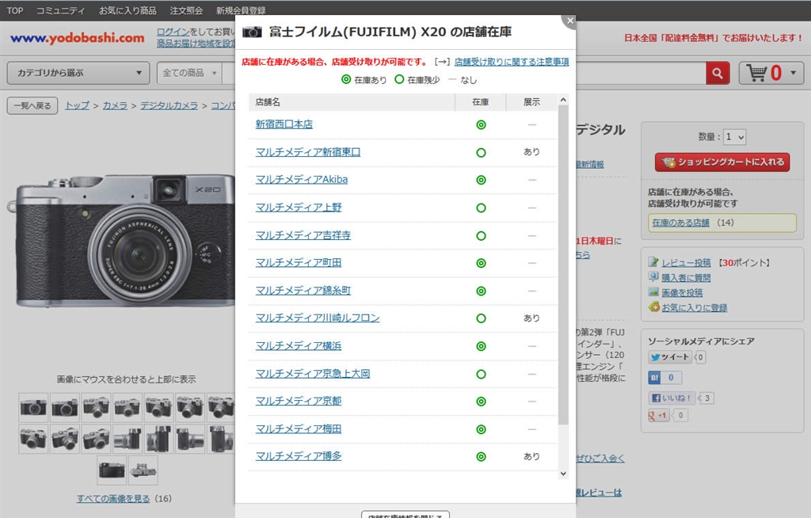Viewport: 811px width, 518px height.
Task: Click the Tweet share button
Action: pyautogui.click(x=670, y=357)
